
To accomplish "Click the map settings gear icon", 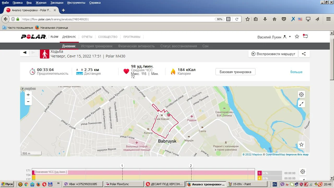I will coord(301,95).
